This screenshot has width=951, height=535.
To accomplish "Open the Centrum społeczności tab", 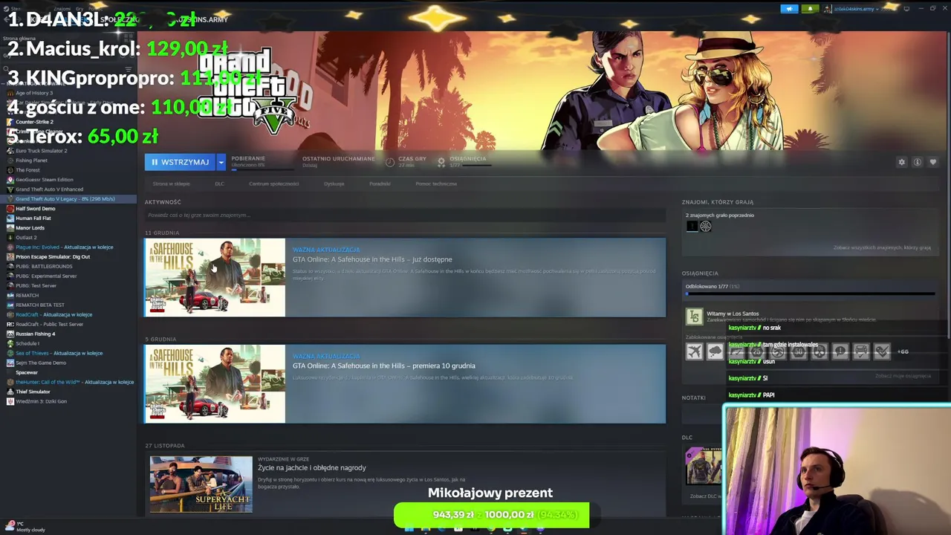I will pos(273,184).
